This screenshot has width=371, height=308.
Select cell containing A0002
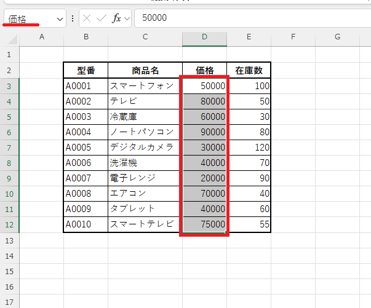click(x=86, y=101)
